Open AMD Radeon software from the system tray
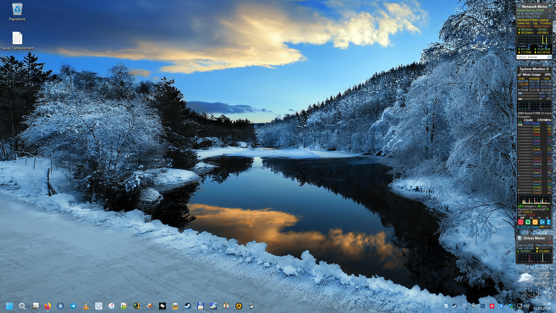Viewport: 556px width, 313px height. [x=492, y=306]
